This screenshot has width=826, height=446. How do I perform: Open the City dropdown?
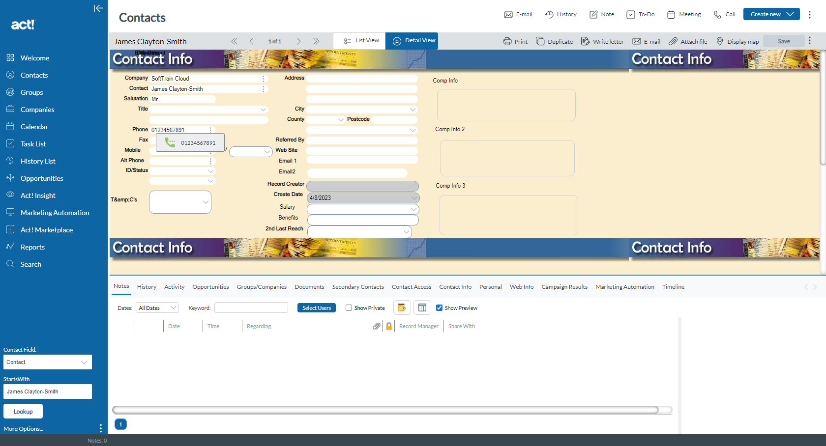click(x=413, y=110)
